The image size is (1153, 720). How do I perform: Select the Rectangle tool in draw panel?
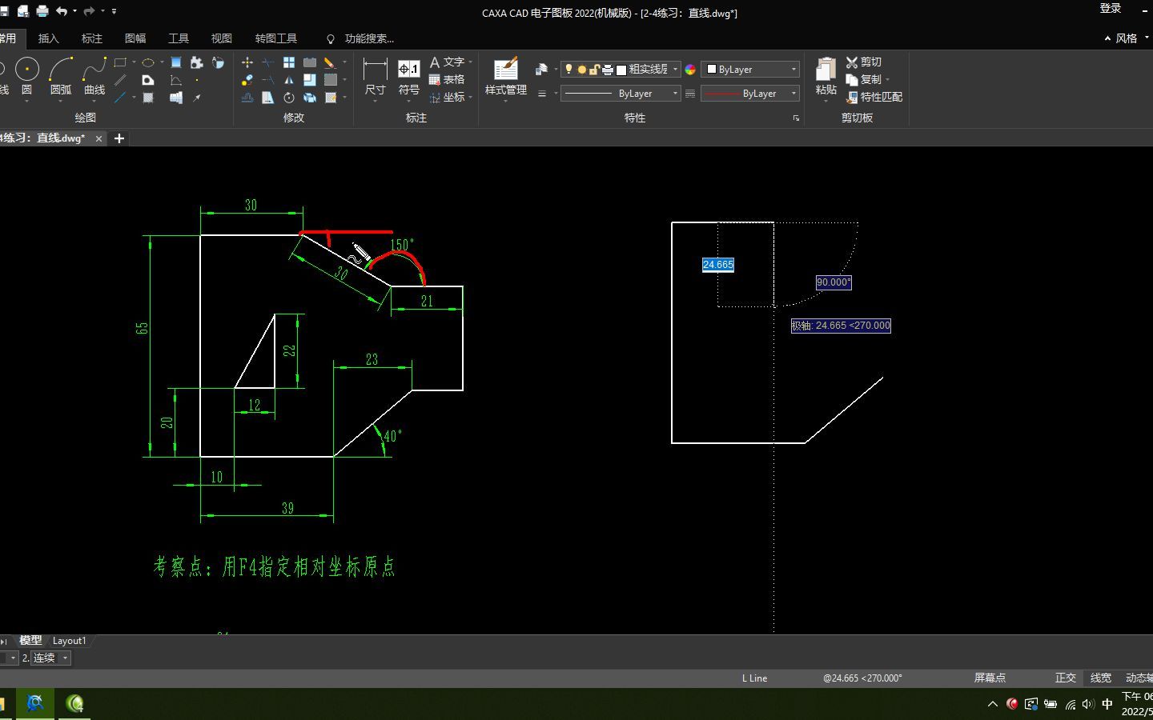120,62
